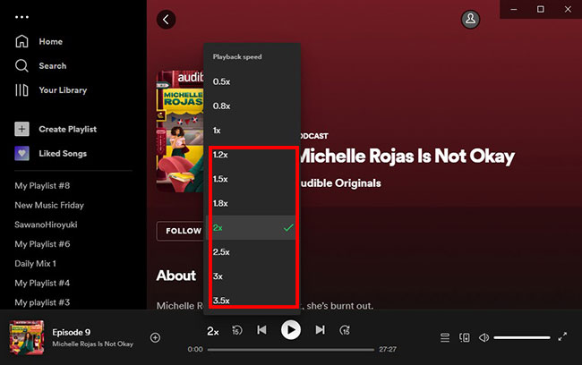The image size is (582, 365).
Task: Skip to the next track
Action: [320, 330]
